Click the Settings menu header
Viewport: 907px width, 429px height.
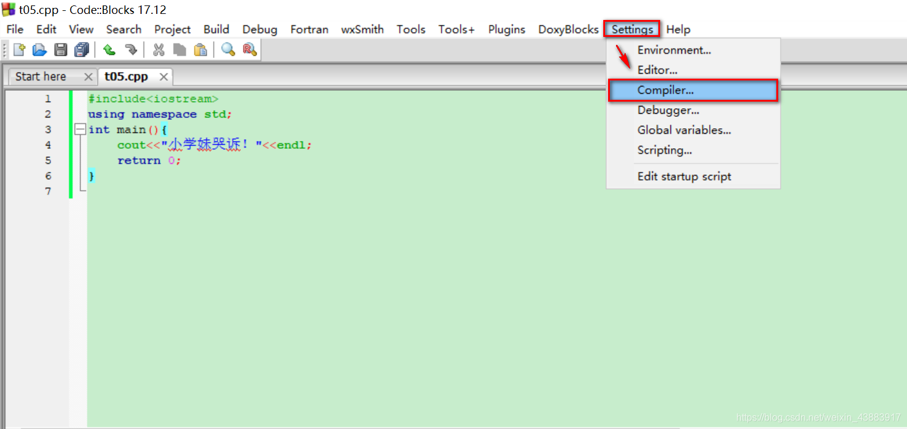632,29
